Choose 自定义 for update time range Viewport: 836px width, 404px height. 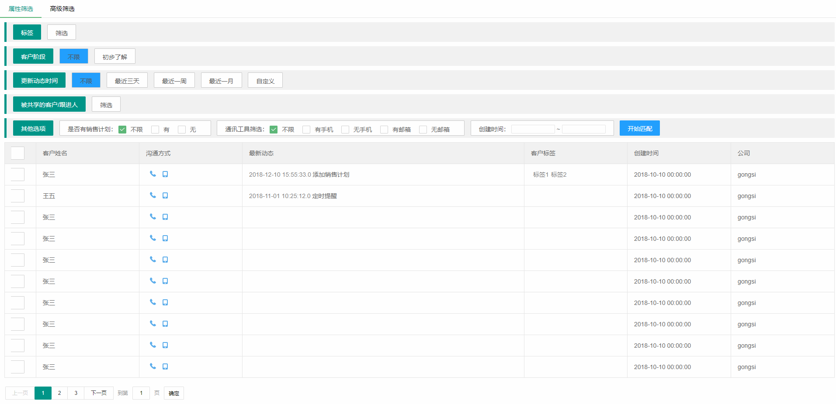pos(265,81)
